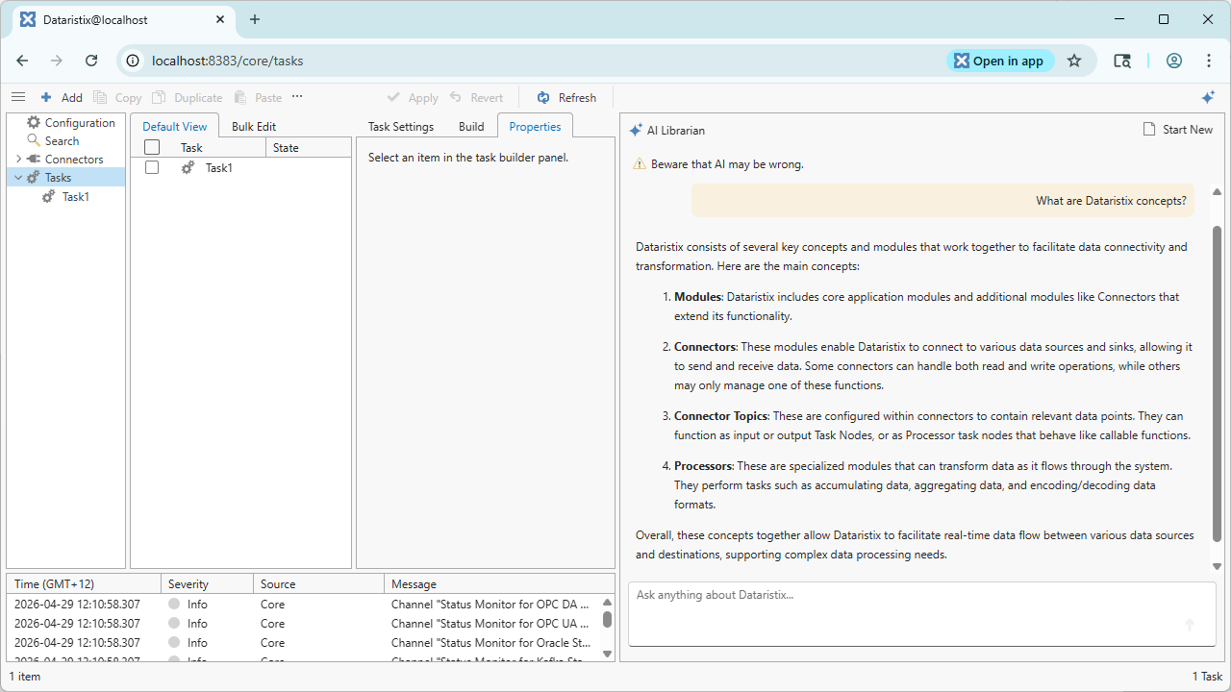Click the Add toolbar button
Viewport: 1231px width, 692px height.
(62, 97)
